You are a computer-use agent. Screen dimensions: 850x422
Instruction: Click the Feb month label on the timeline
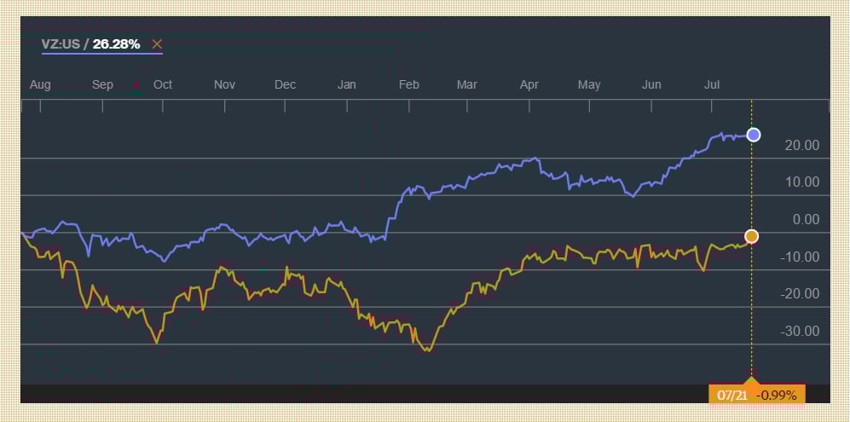tap(408, 85)
